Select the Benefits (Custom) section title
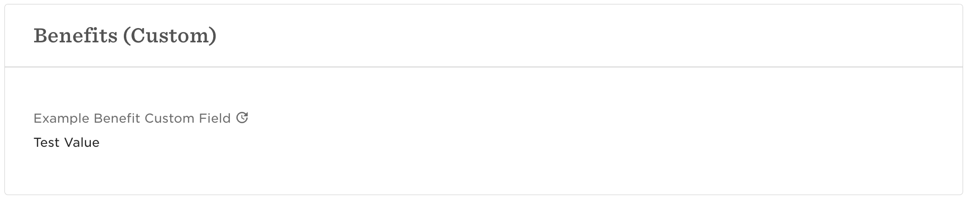Screen dimensions: 970x200 (x=125, y=35)
